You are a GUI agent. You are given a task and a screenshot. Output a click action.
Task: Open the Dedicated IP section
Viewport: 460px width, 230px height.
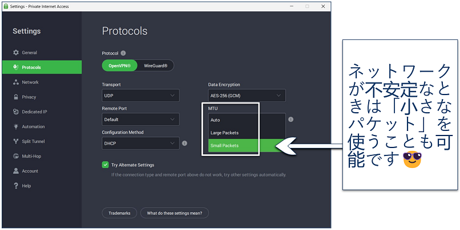pyautogui.click(x=42, y=112)
